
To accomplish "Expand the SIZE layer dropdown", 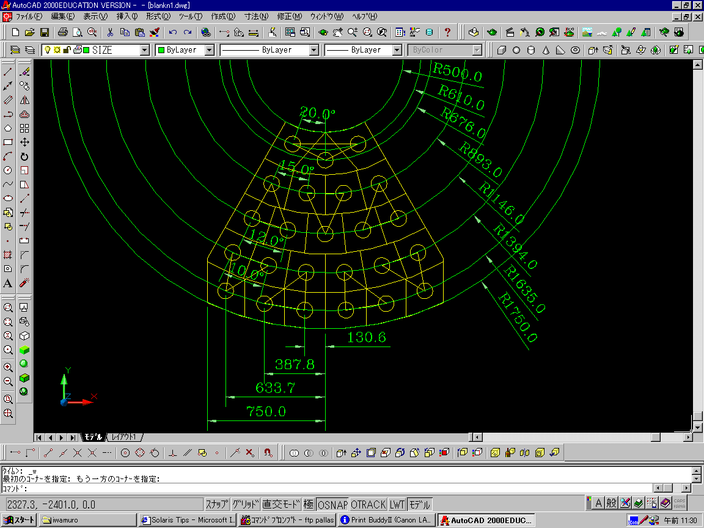I will point(144,50).
